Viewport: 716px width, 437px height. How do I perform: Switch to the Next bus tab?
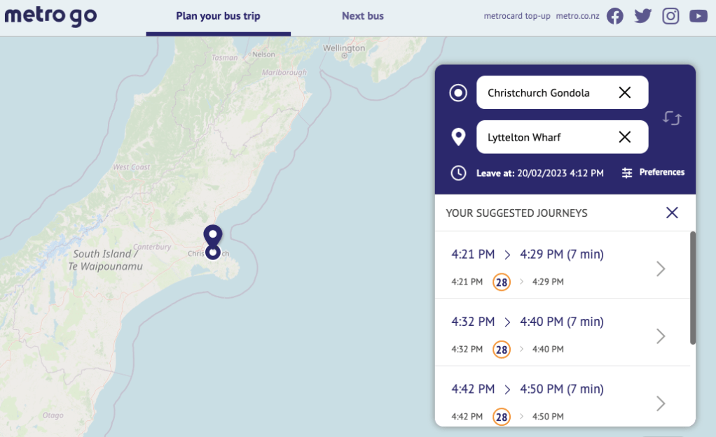click(362, 16)
